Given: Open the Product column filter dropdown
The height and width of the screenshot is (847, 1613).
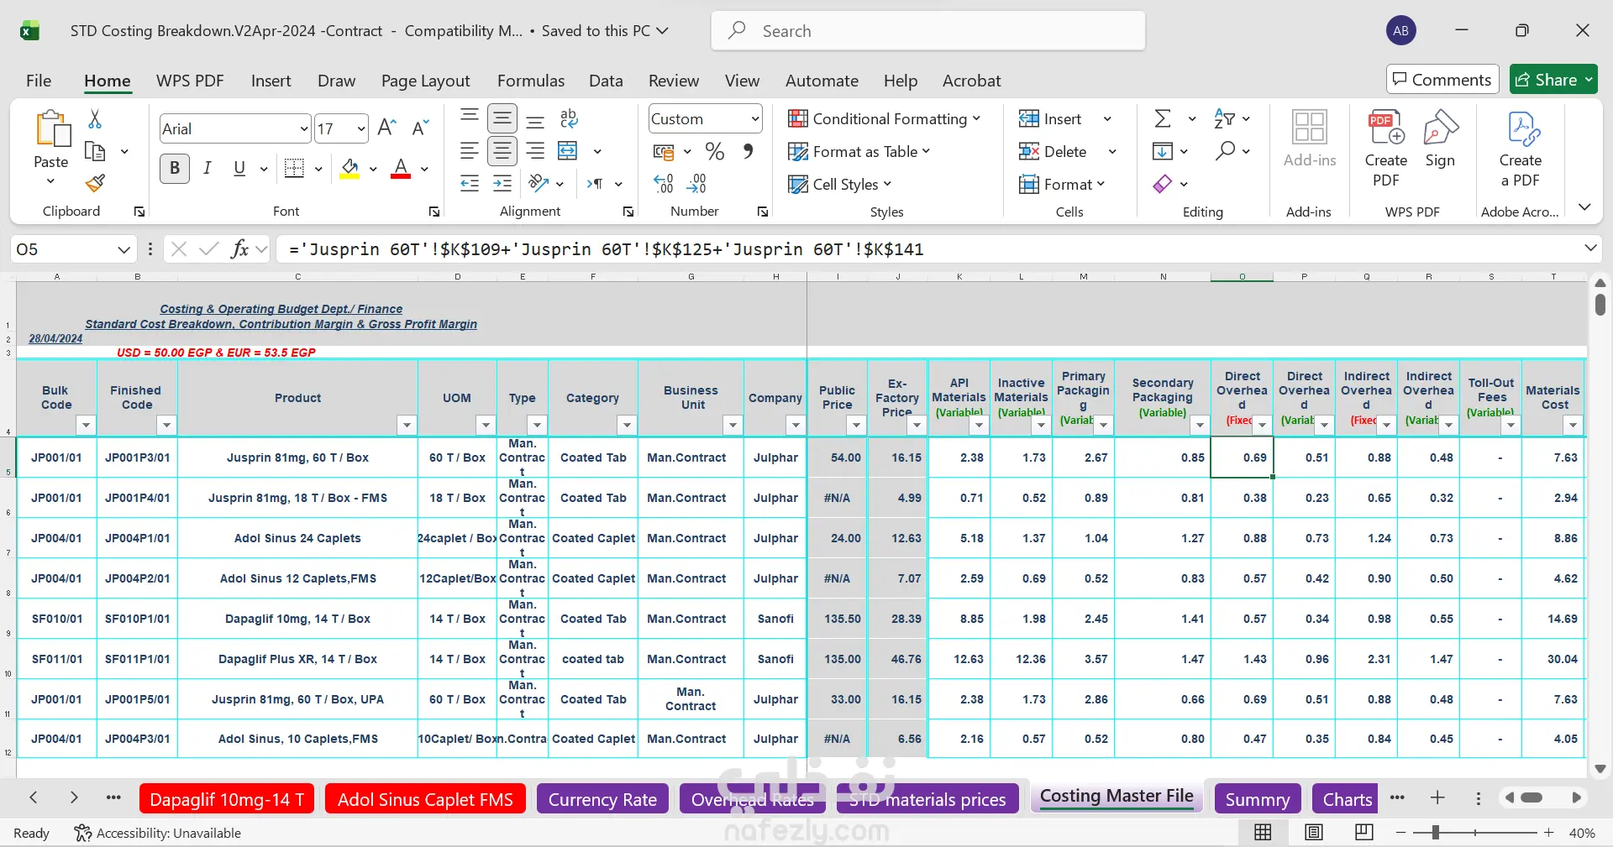Looking at the screenshot, I should coord(407,425).
